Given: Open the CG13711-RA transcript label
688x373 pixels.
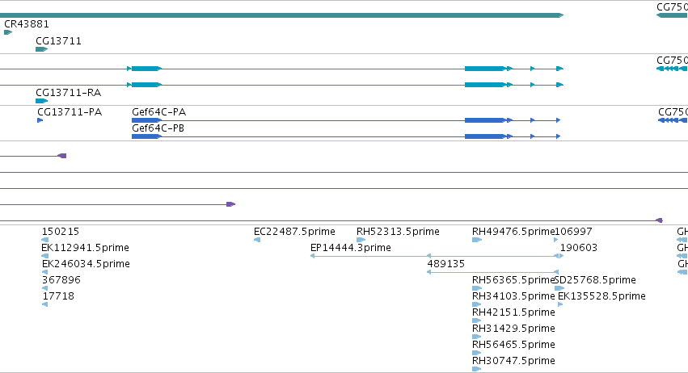Looking at the screenshot, I should coord(68,93).
